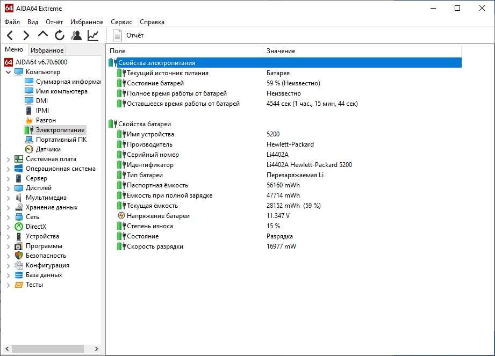Click the Back navigation arrow
Image resolution: width=495 pixels, height=356 pixels.
point(10,35)
